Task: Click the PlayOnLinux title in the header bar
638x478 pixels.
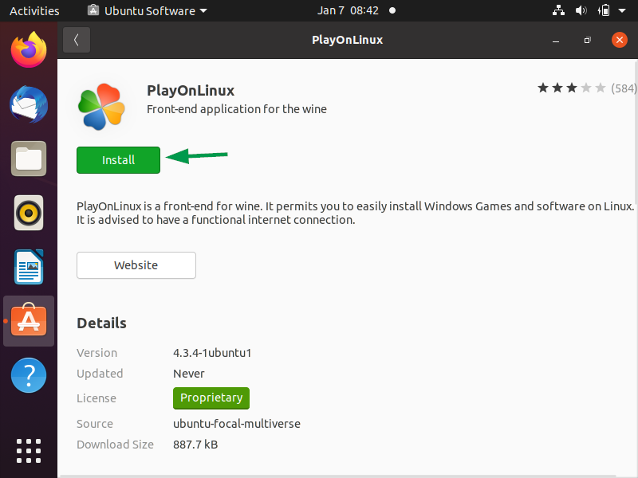Action: (x=348, y=40)
